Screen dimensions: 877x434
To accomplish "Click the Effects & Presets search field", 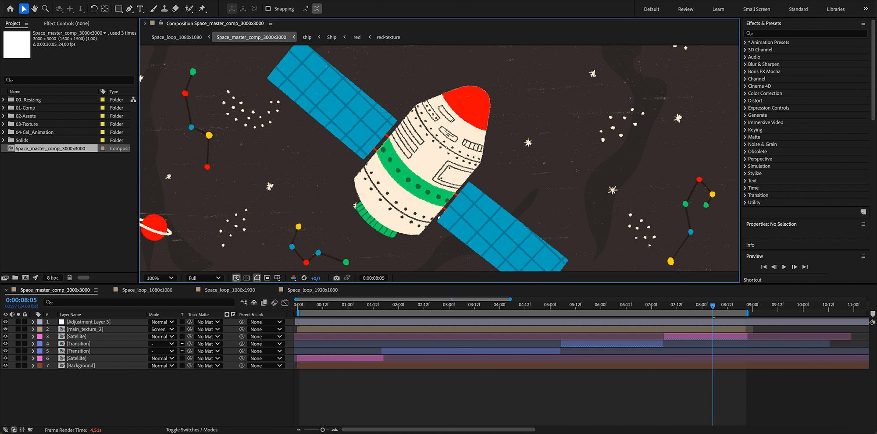I will [807, 33].
